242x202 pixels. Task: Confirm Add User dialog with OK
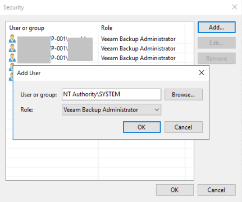(141, 127)
